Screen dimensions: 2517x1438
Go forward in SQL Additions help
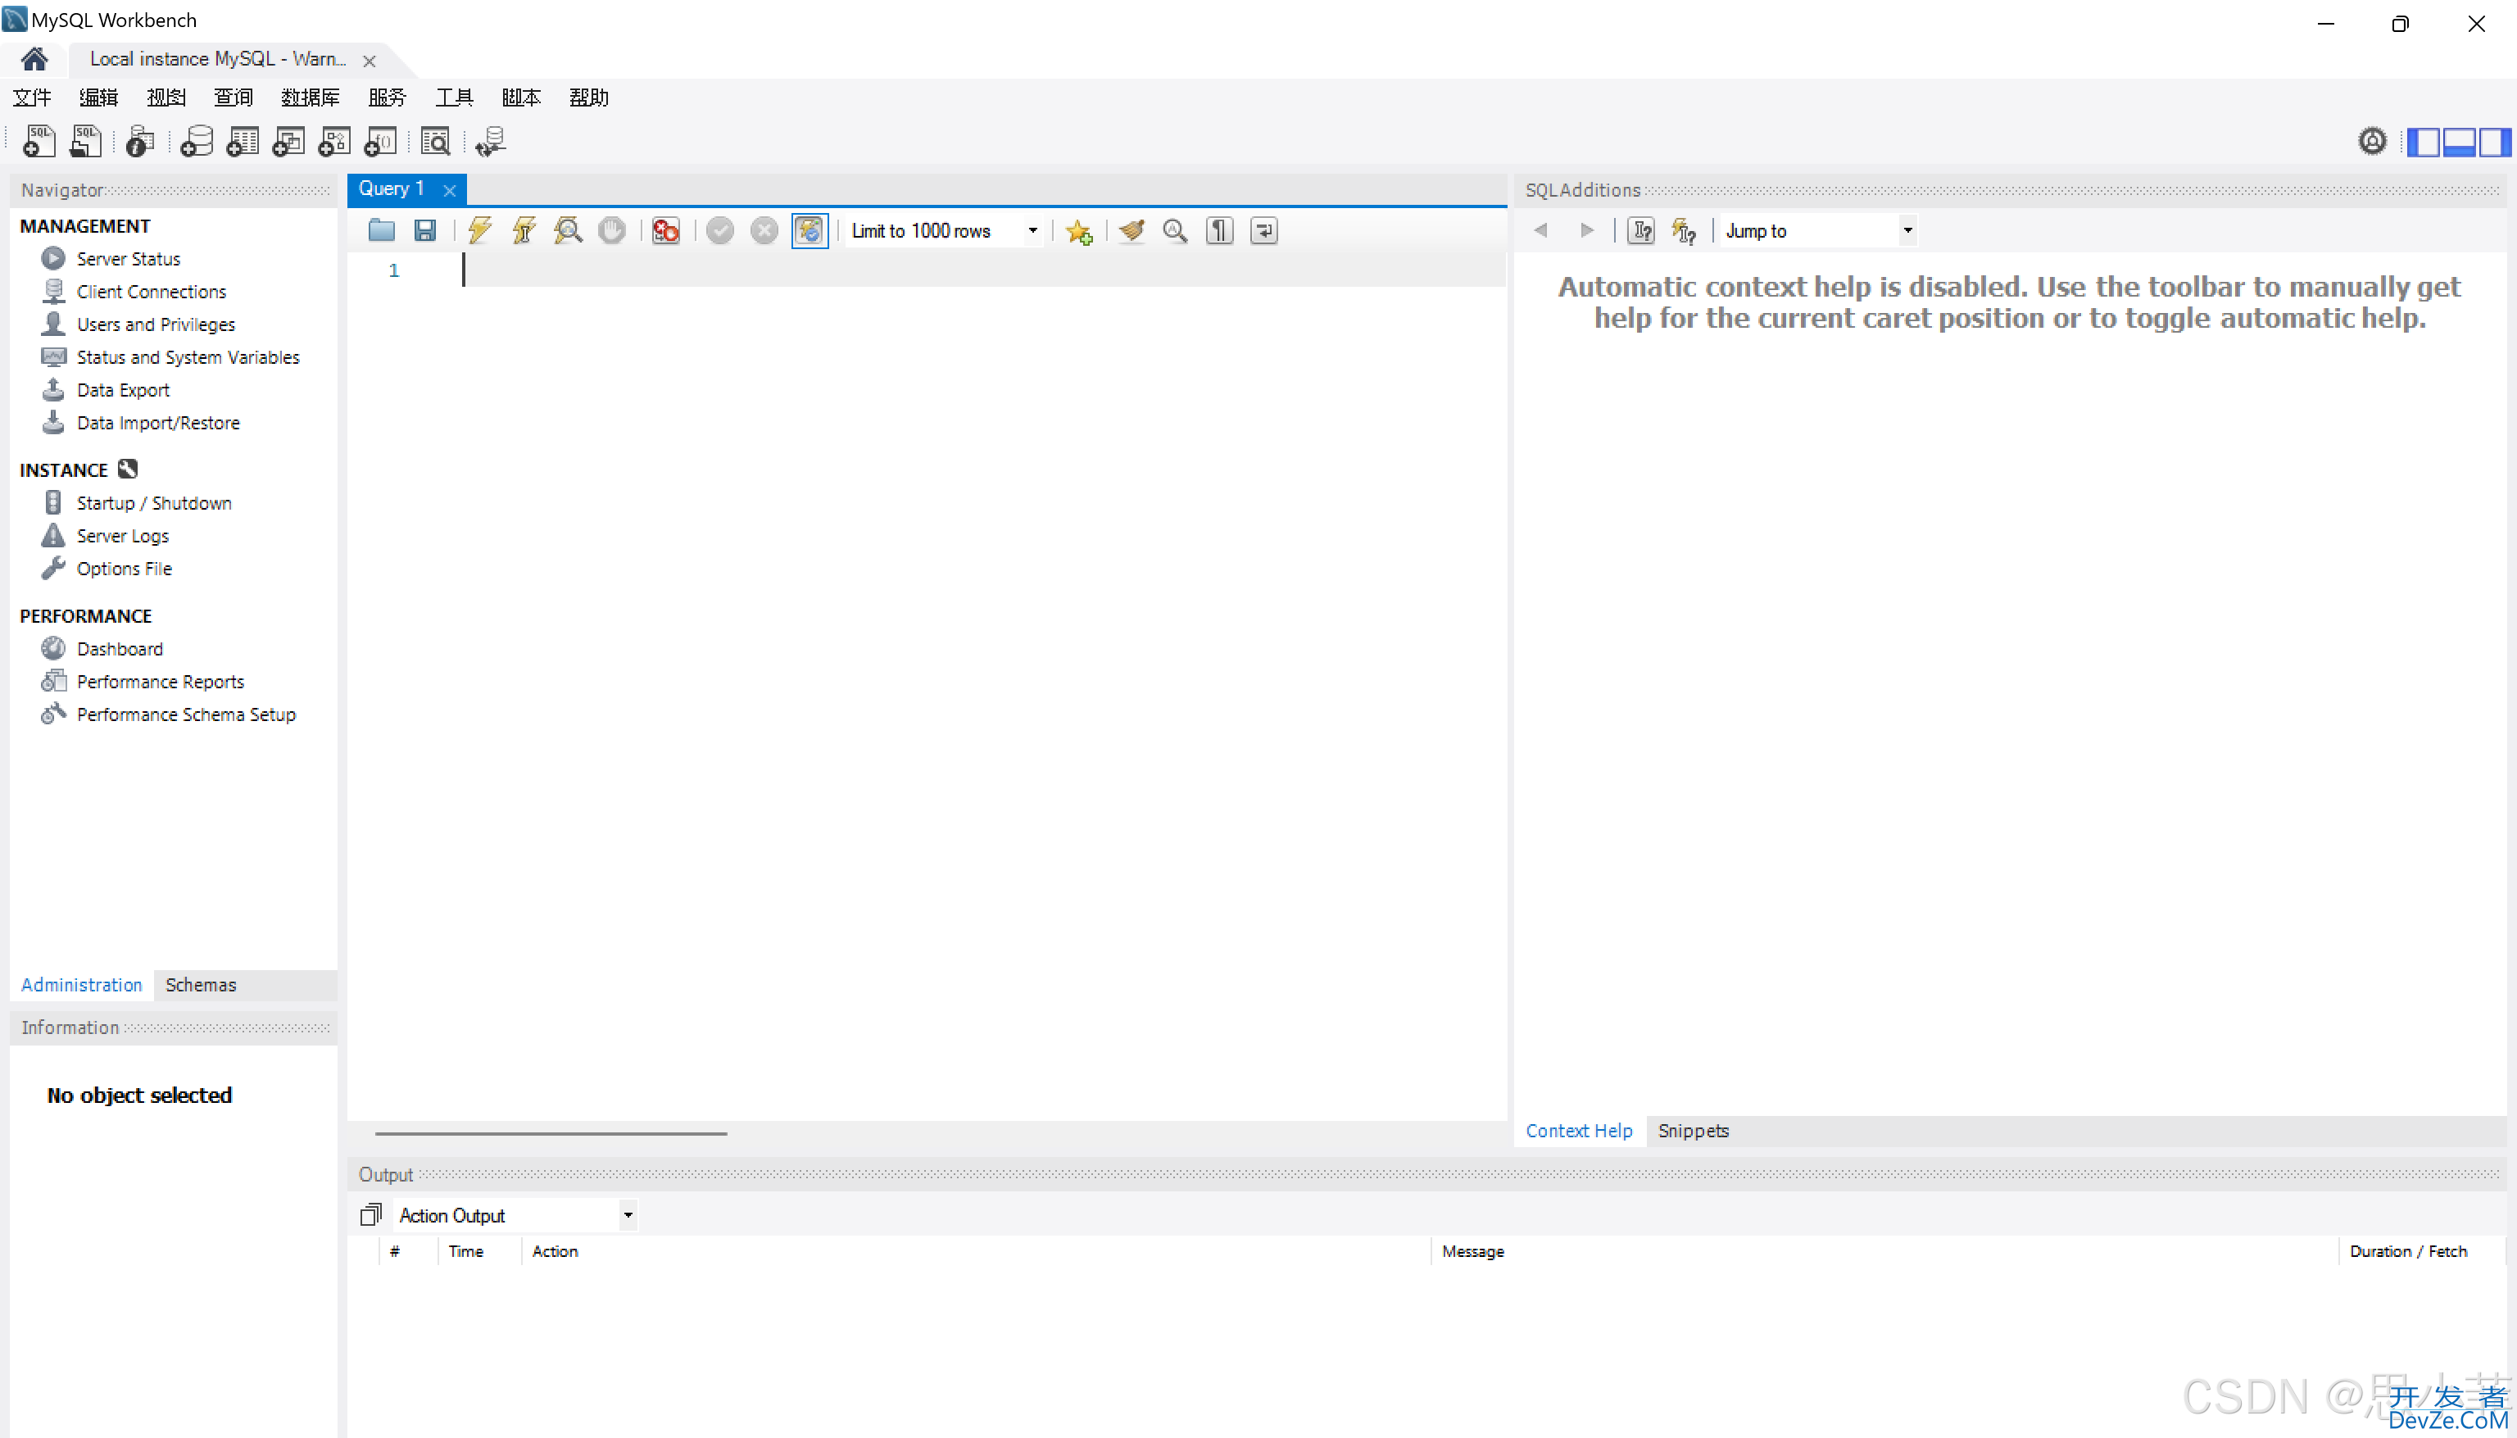pos(1587,230)
